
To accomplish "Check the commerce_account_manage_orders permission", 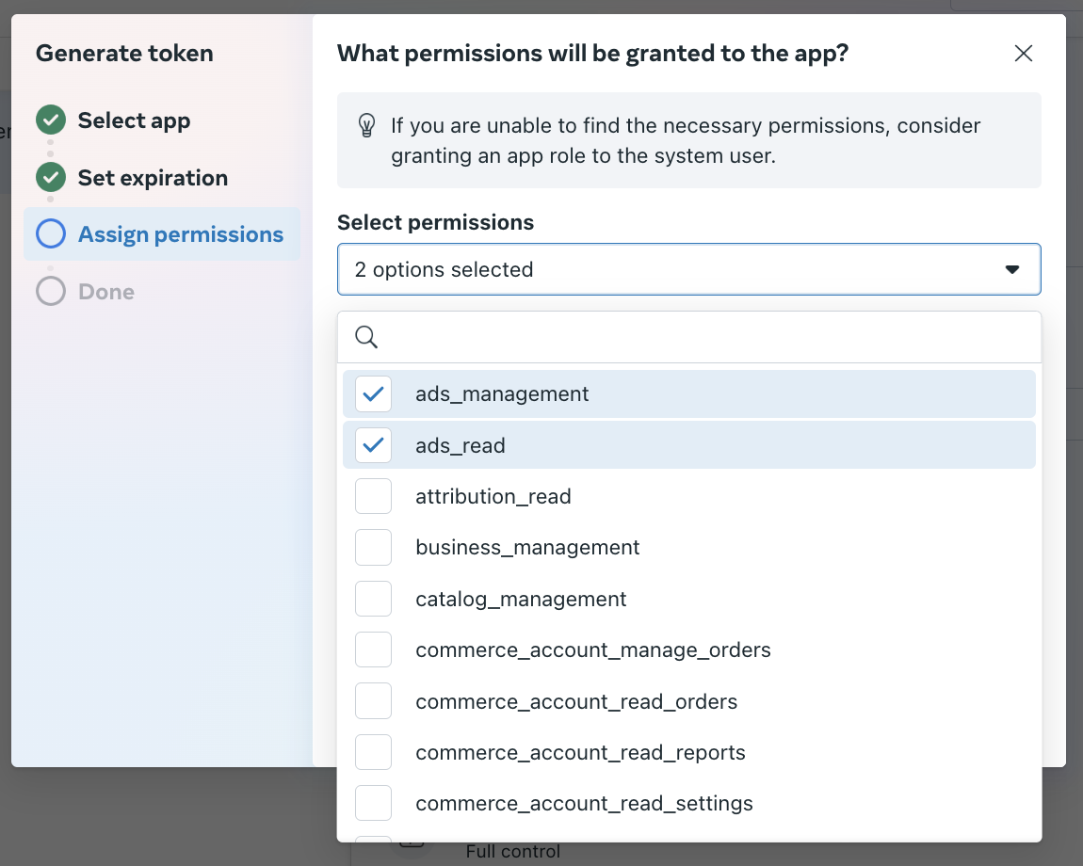I will click(373, 649).
